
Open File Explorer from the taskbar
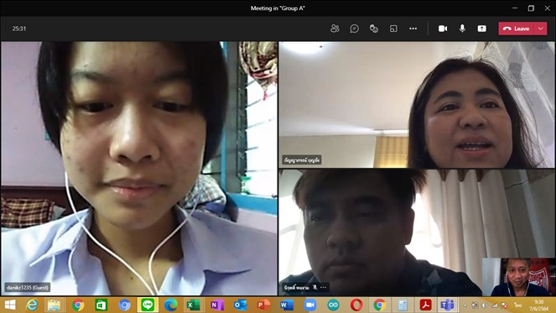click(55, 305)
